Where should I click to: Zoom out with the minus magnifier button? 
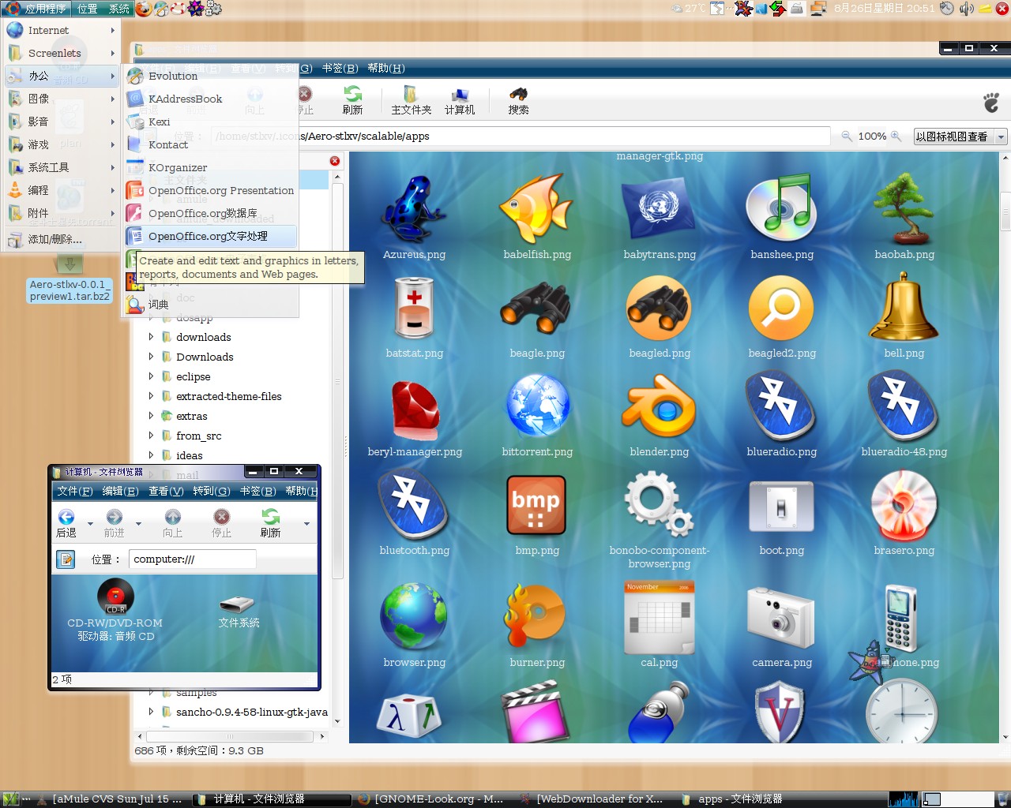(847, 136)
